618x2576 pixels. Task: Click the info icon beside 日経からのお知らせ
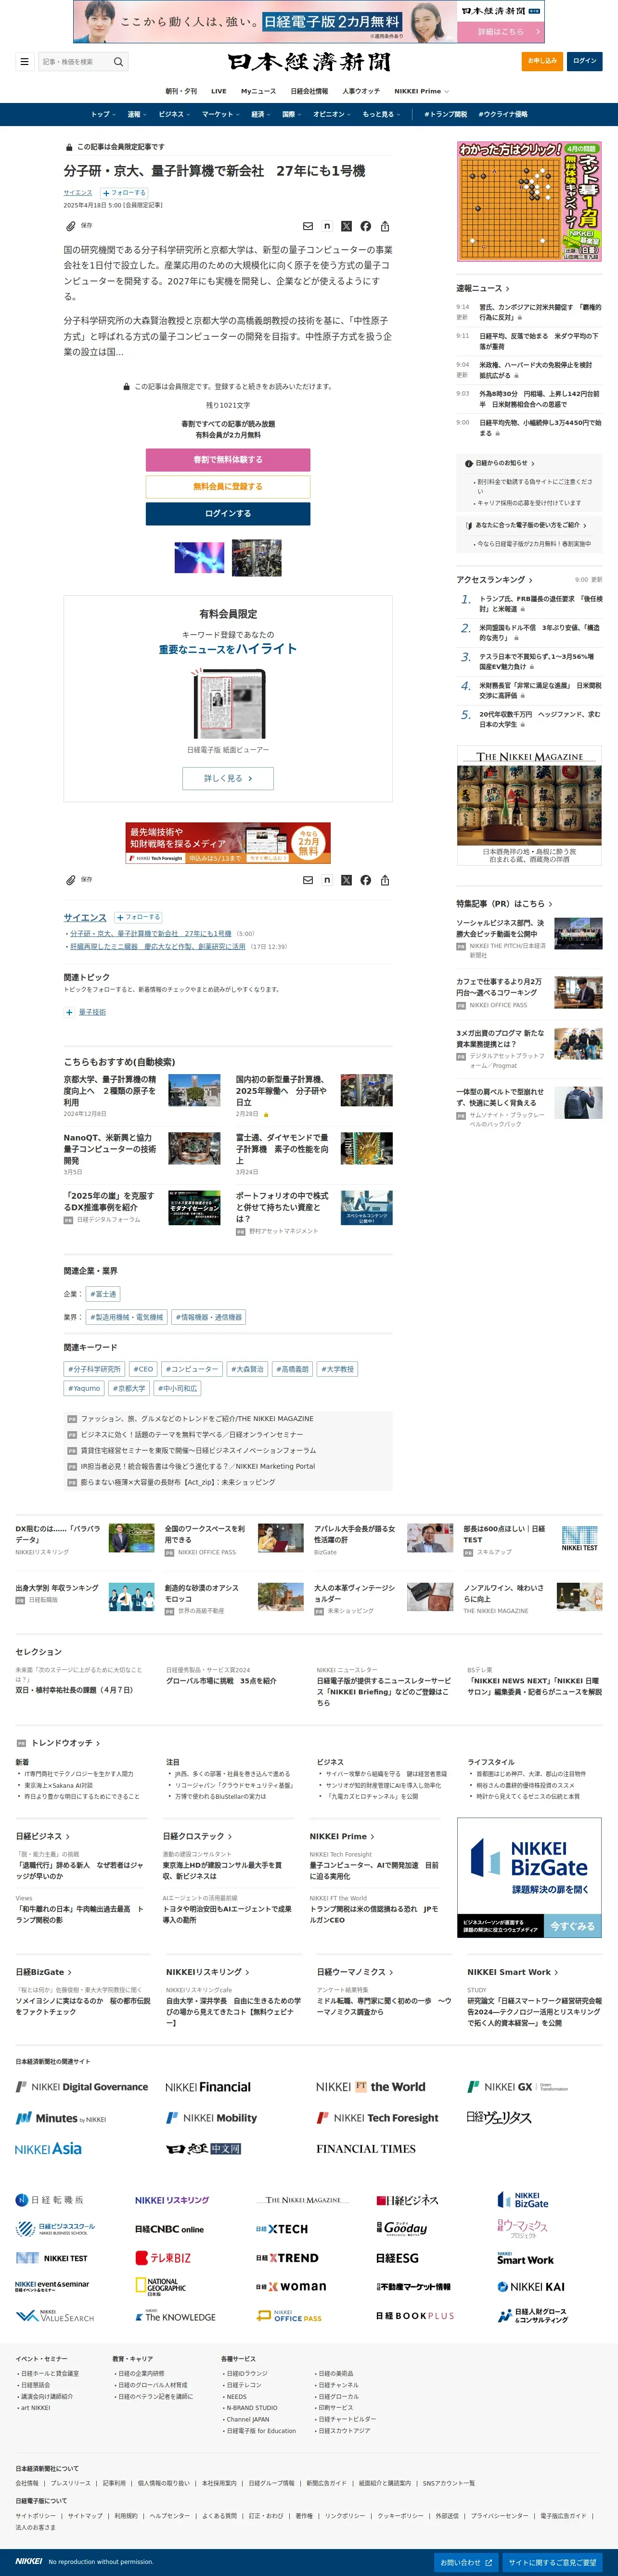(469, 463)
